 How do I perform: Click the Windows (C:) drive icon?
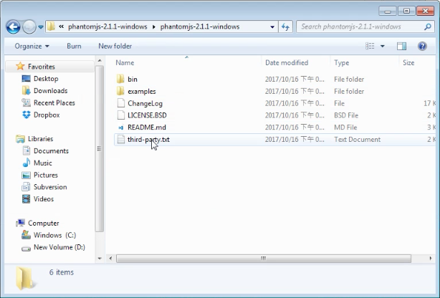26,235
